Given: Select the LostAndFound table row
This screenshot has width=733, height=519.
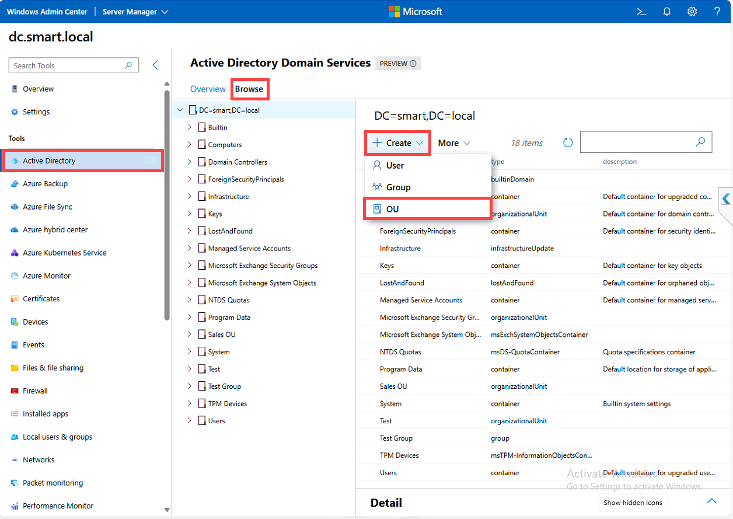Looking at the screenshot, I should pyautogui.click(x=544, y=283).
